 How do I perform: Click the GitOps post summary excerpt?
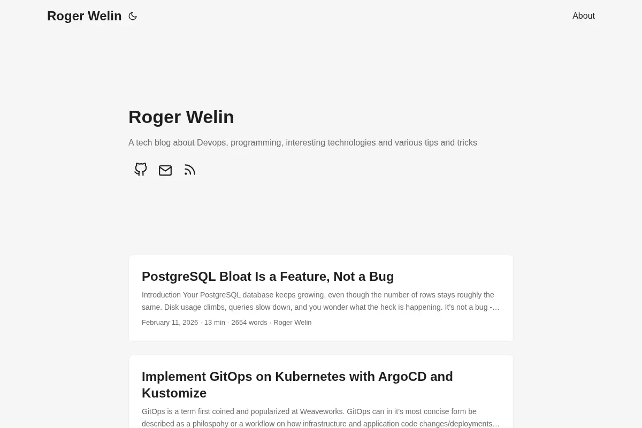(320, 418)
